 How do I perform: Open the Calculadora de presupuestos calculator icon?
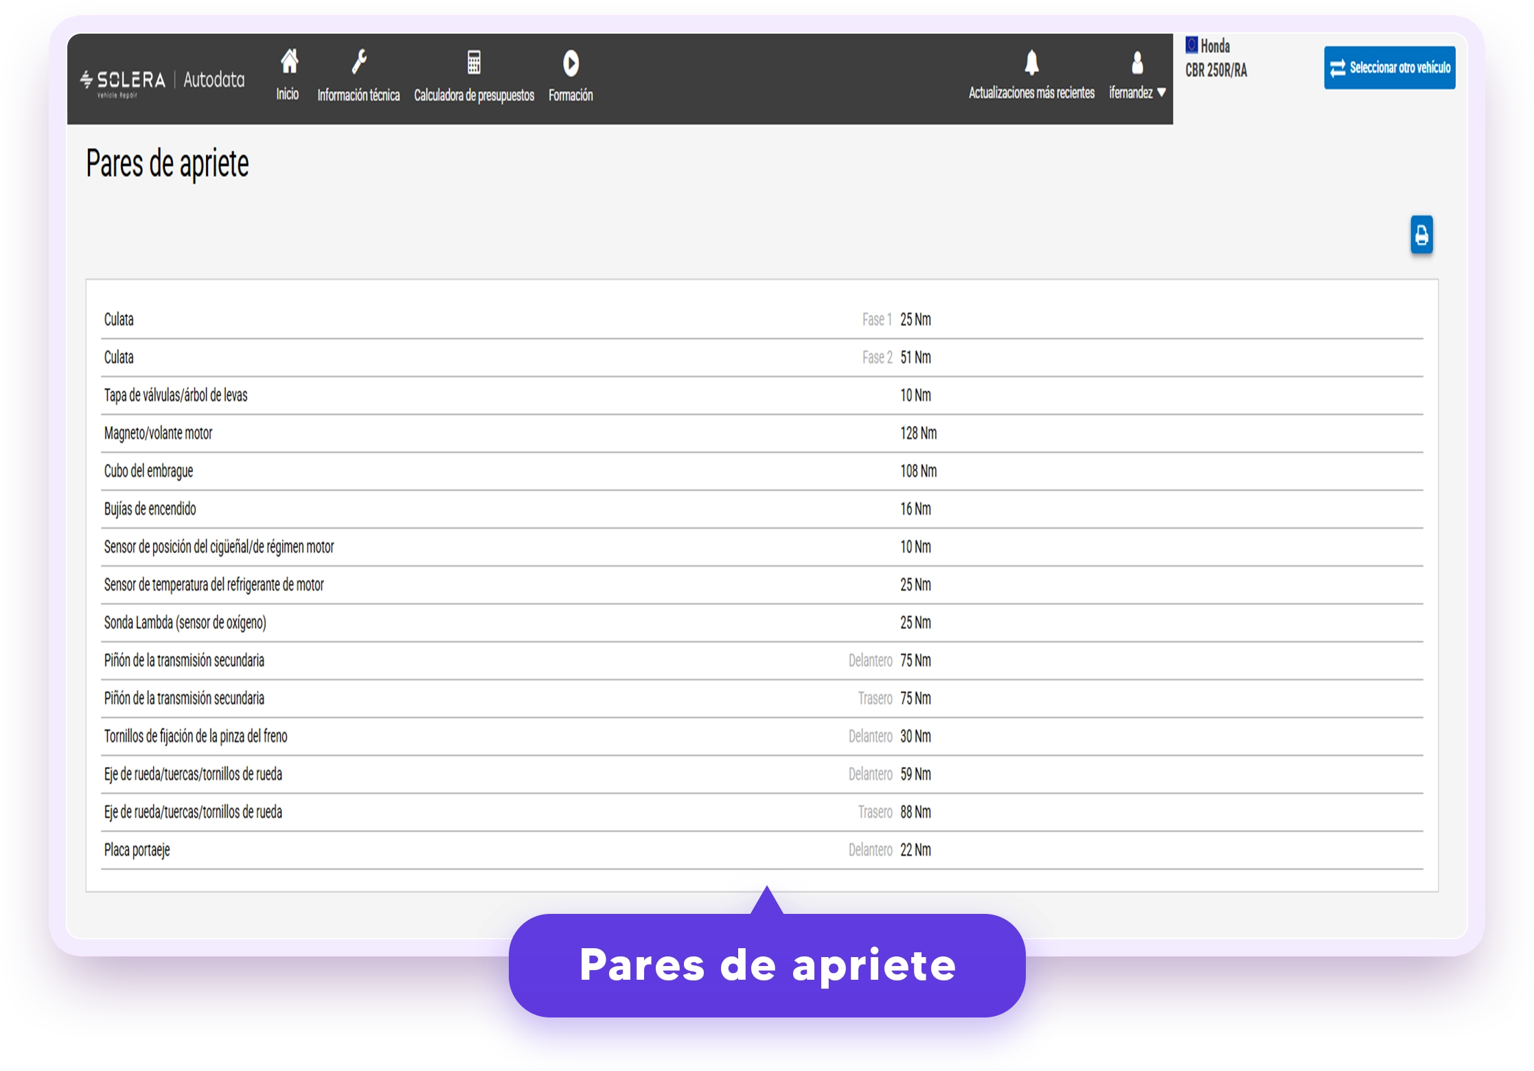point(474,62)
